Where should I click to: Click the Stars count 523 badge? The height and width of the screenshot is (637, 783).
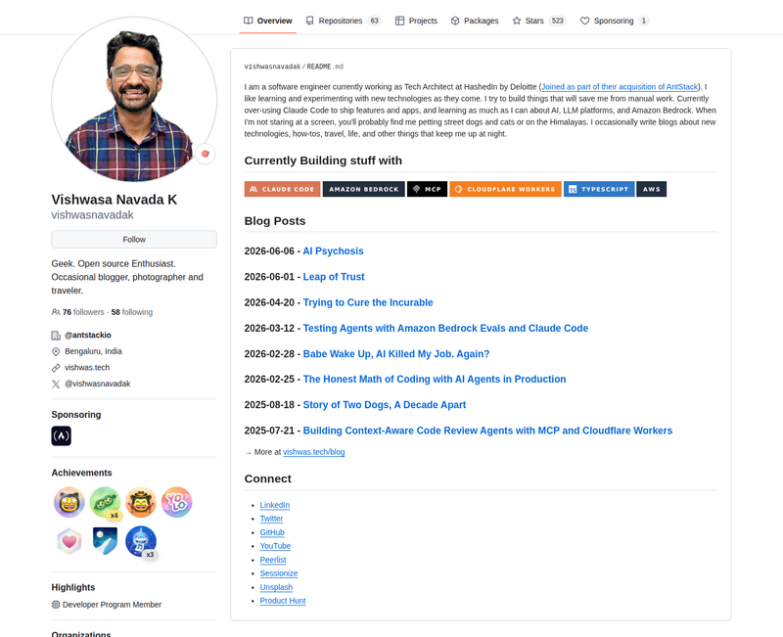pyautogui.click(x=558, y=21)
